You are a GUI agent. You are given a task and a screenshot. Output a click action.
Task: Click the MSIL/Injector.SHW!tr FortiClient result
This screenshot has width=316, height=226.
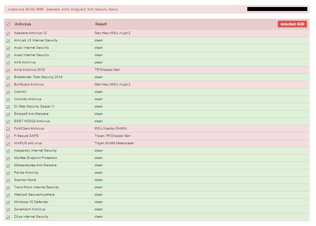(x=111, y=129)
